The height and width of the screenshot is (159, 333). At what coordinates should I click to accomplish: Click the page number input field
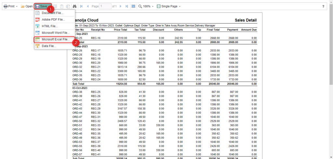point(105,7)
